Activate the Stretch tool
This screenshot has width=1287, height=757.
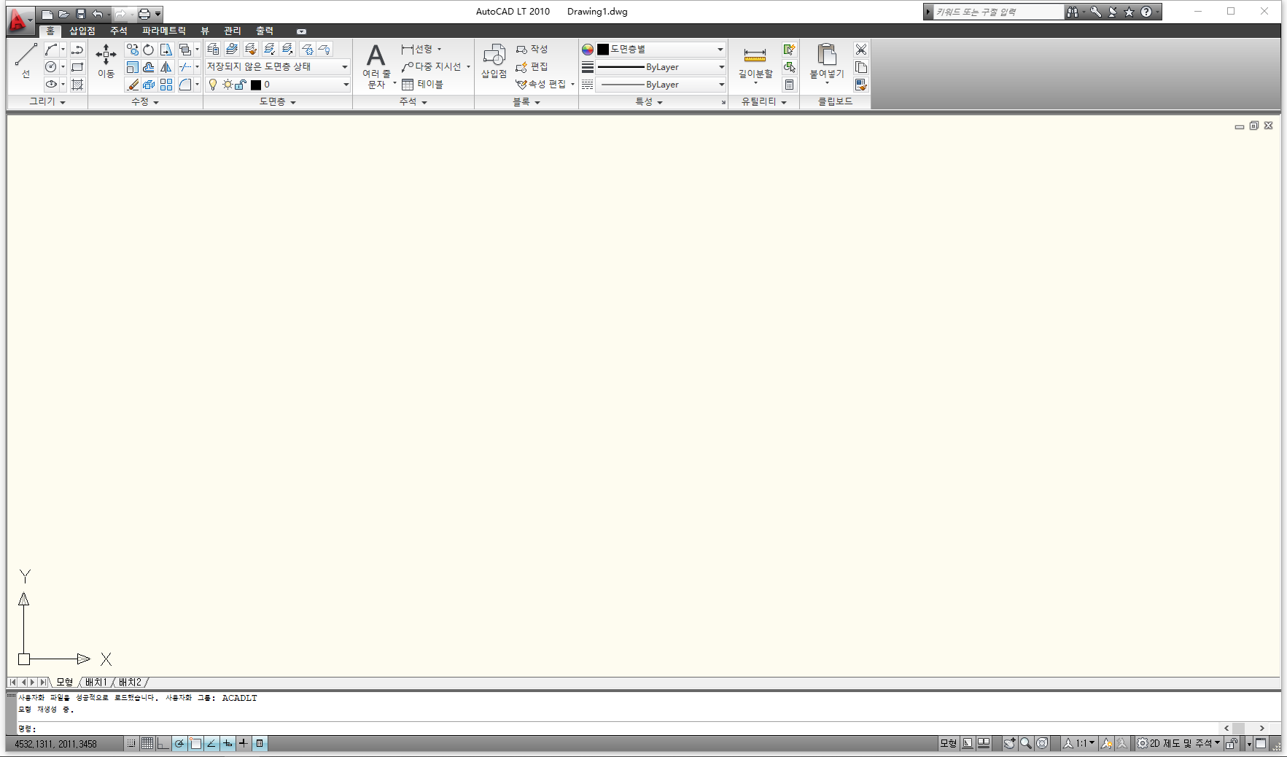[x=166, y=50]
